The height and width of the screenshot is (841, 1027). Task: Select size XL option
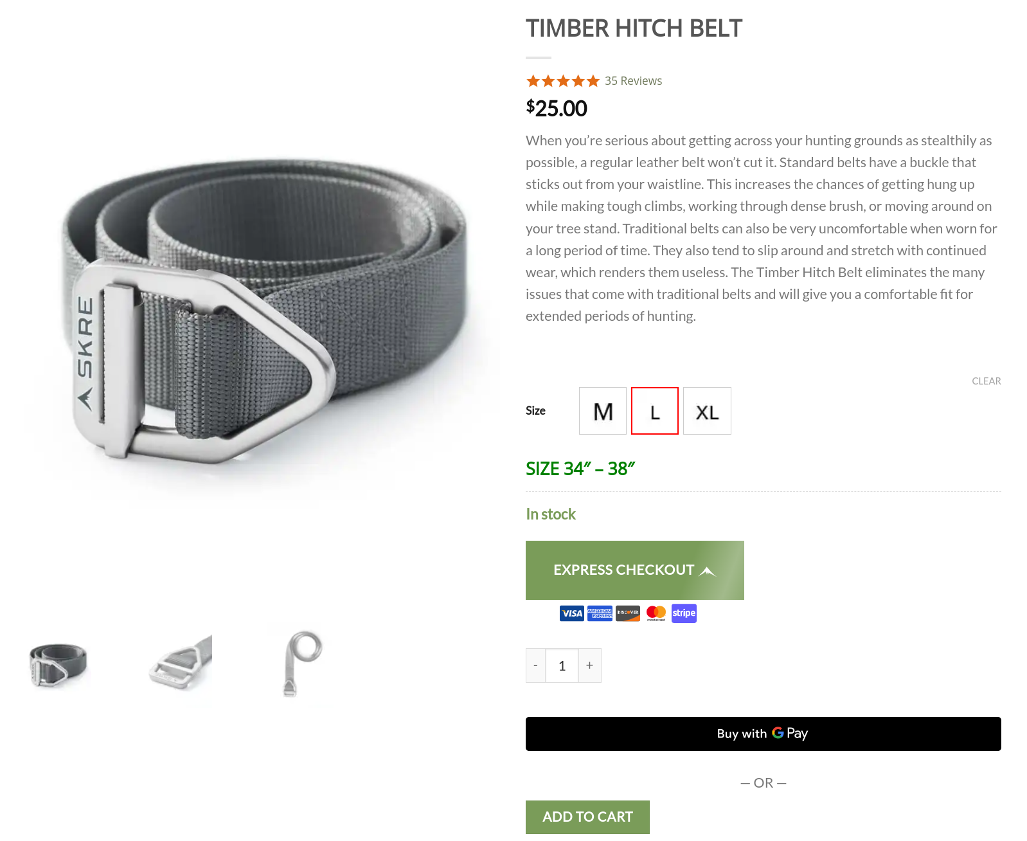coord(707,411)
